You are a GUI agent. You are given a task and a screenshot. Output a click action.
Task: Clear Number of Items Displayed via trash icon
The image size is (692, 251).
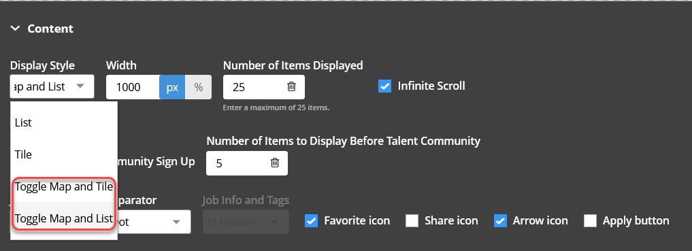(291, 86)
